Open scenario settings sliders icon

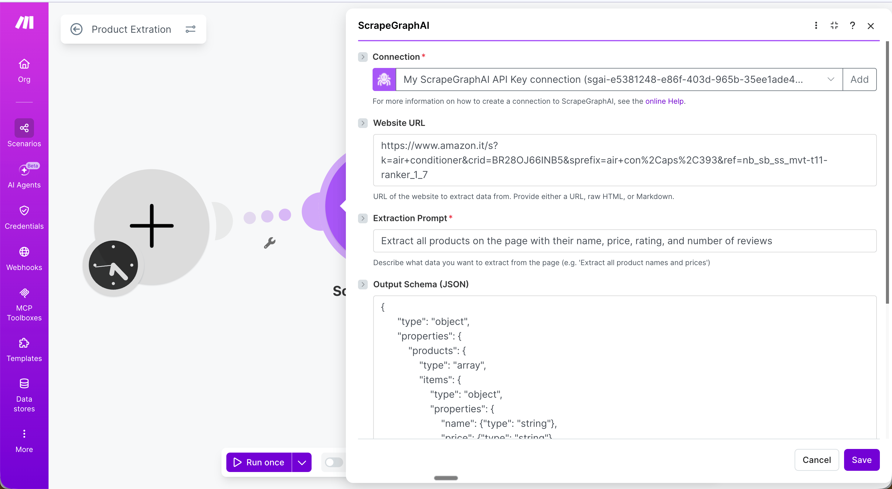pyautogui.click(x=191, y=29)
